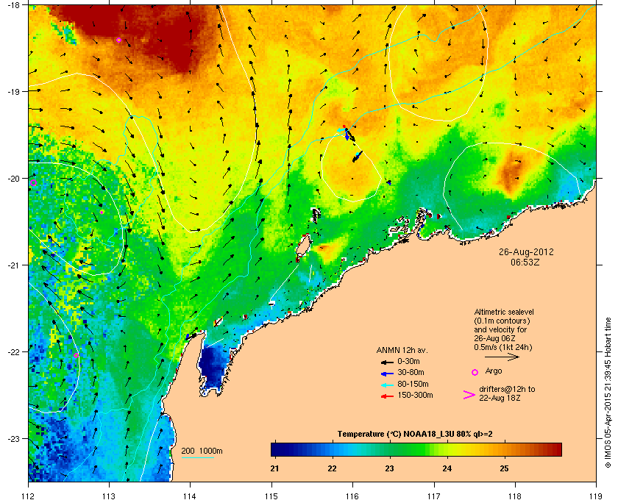Click the cyan 200 1000m isobath line sample
Image resolution: width=618 pixels, height=500 pixels.
197,457
